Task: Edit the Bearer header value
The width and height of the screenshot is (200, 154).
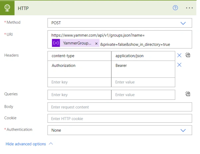Action: (143, 69)
